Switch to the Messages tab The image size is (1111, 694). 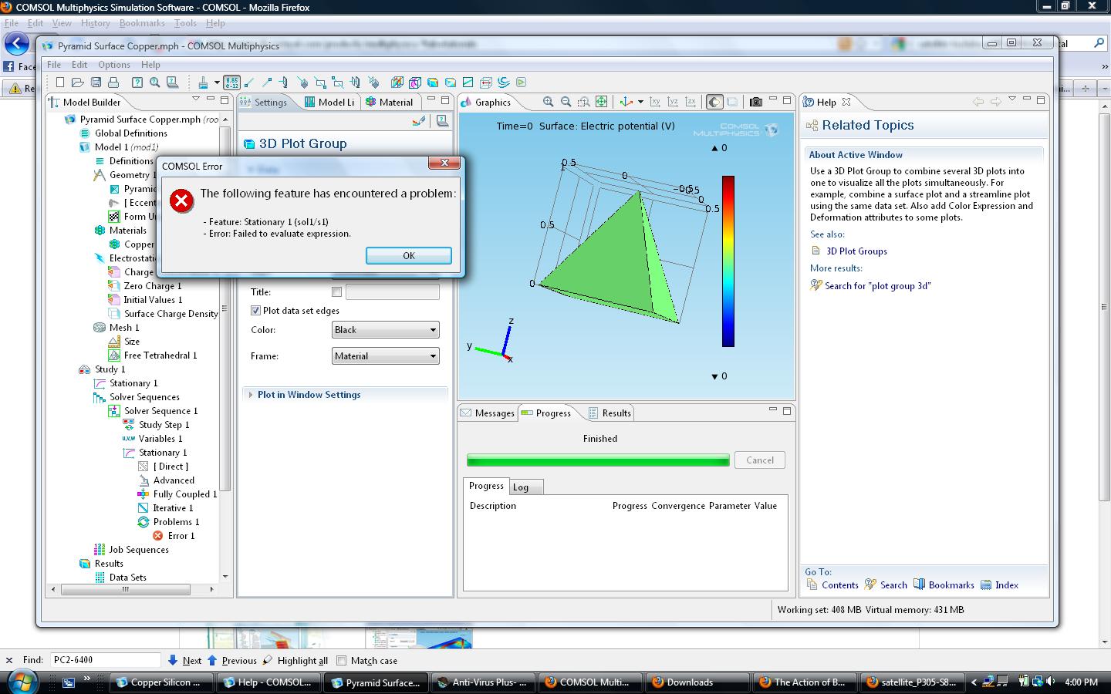click(x=488, y=413)
